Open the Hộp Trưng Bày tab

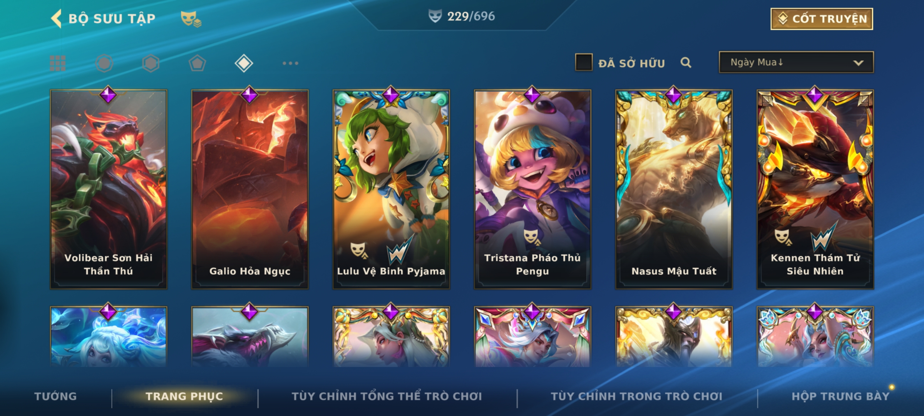click(840, 396)
